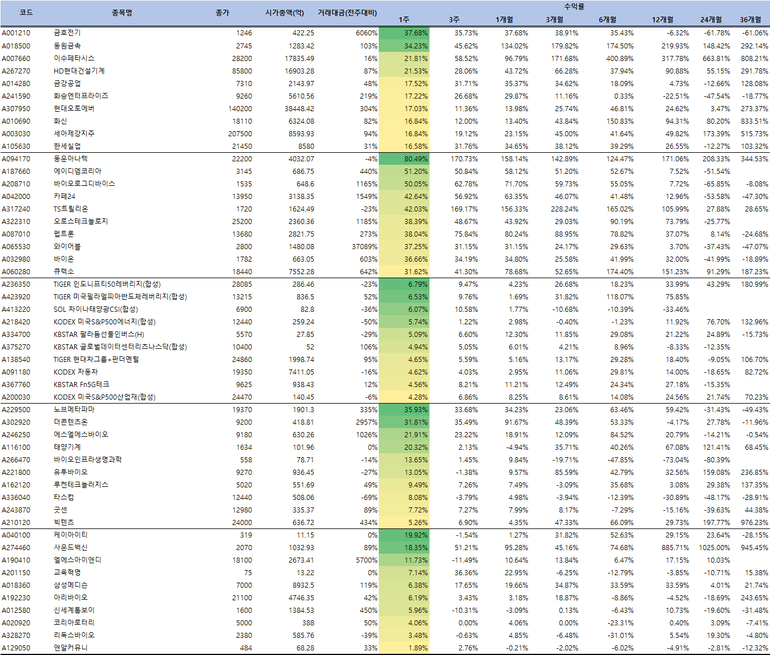Select stock name 세아제강지주
This screenshot has height=655, width=770.
pos(74,133)
